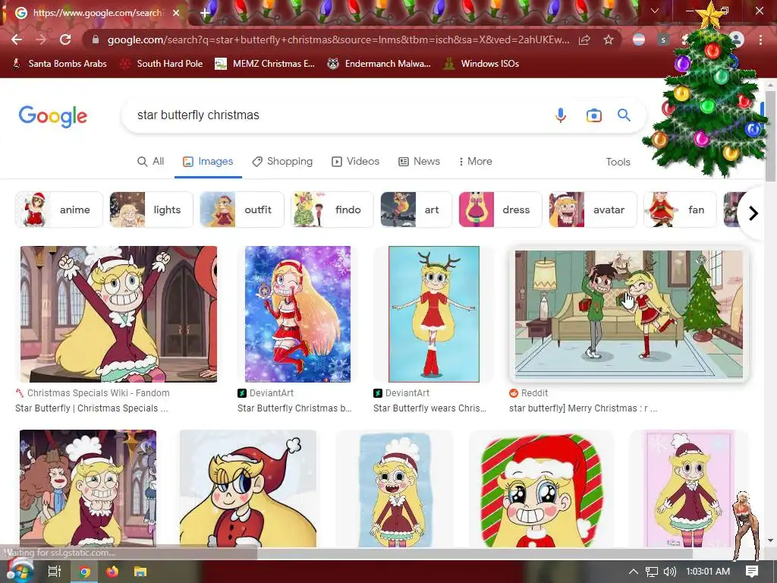The height and width of the screenshot is (583, 777).
Task: Expand the More search options menu
Action: click(475, 161)
